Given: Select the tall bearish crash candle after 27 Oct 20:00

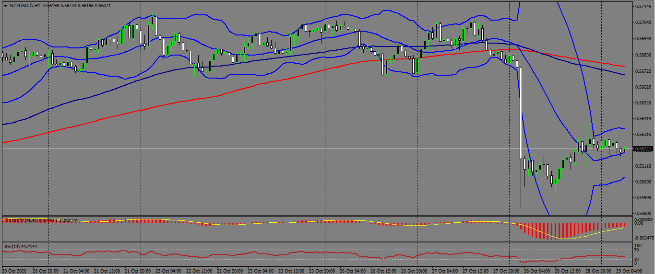Looking at the screenshot, I should (521, 114).
